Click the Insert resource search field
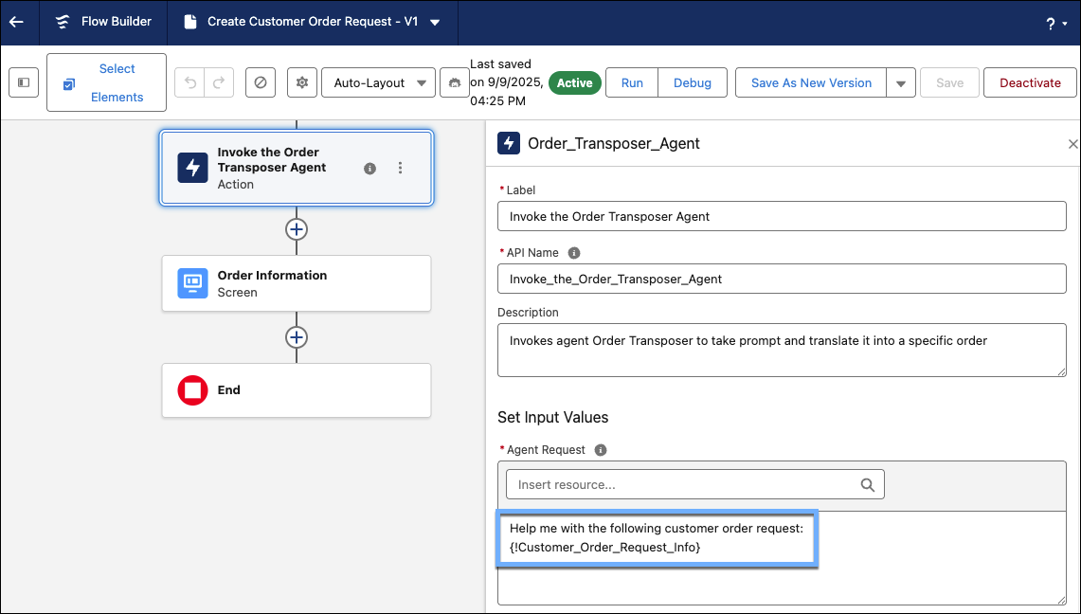 click(695, 484)
